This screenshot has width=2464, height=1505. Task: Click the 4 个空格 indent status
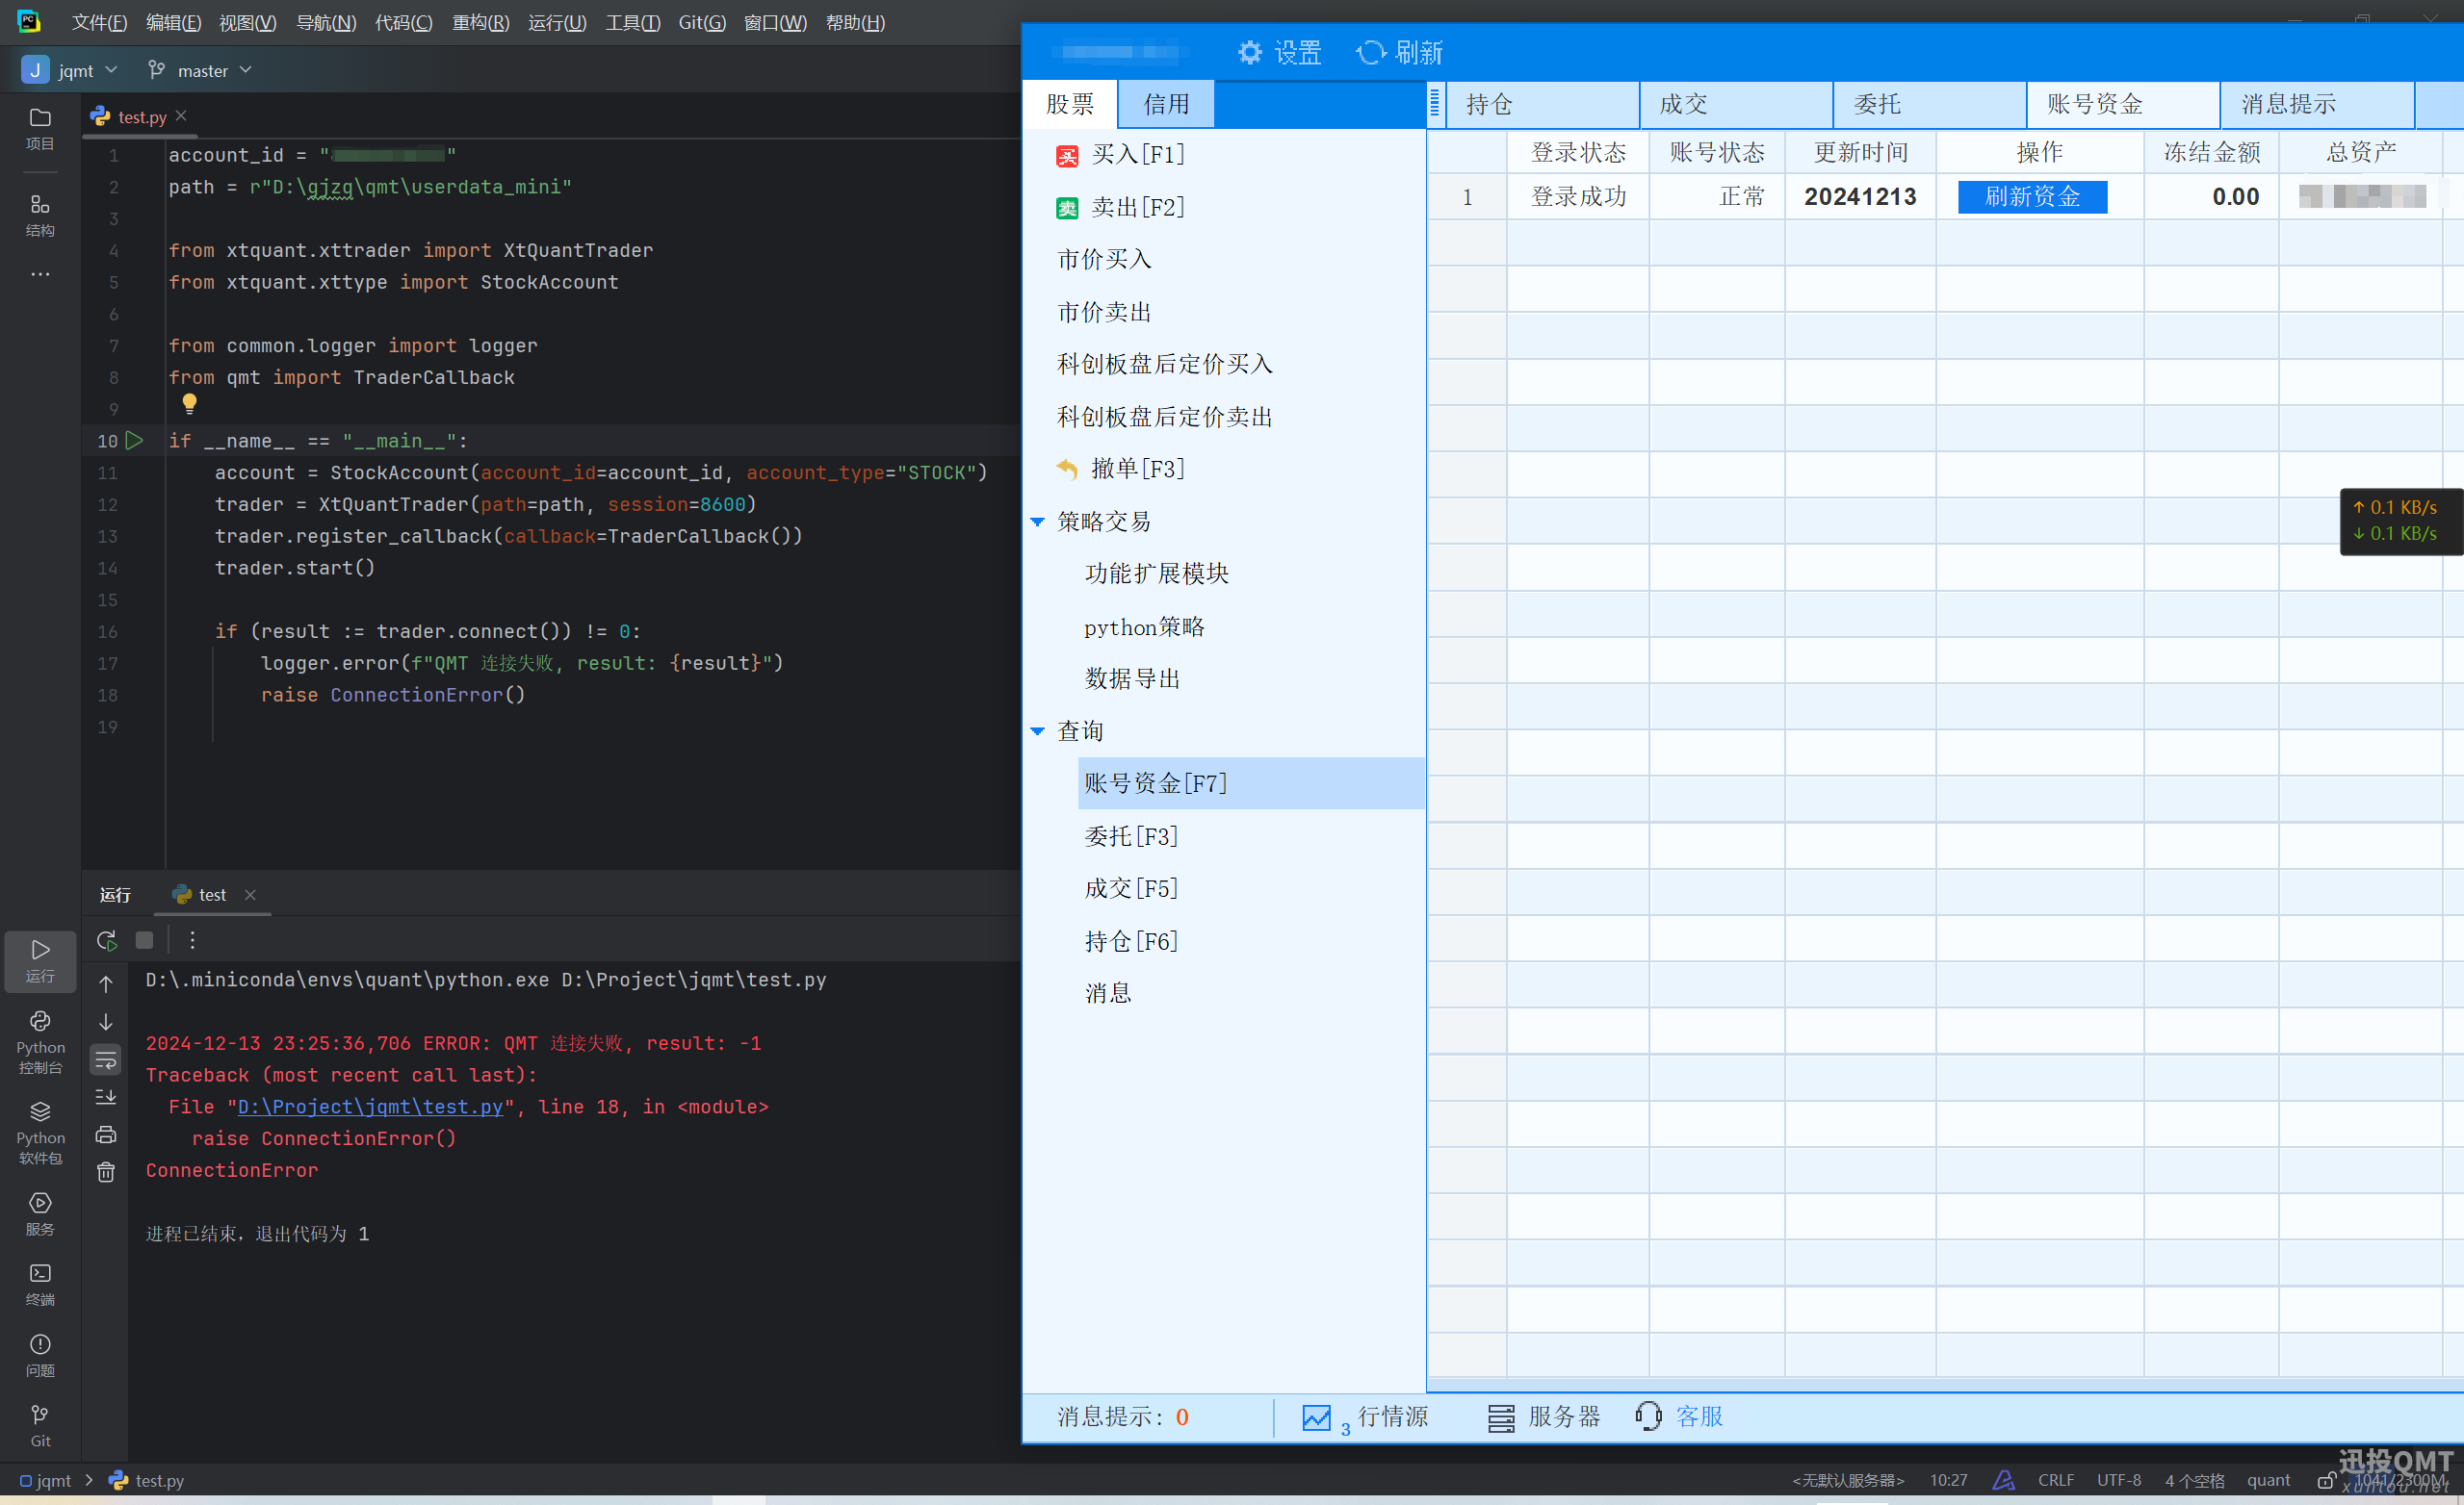pos(2195,1480)
